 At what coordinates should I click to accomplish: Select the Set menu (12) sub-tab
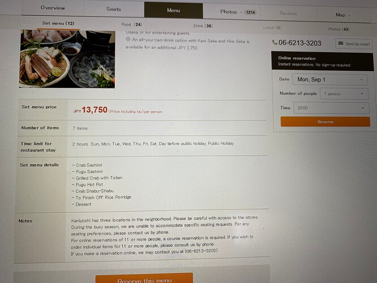tap(58, 23)
